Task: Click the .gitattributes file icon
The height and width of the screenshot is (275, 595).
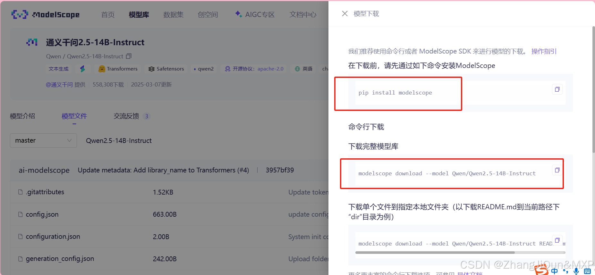Action: tap(21, 192)
